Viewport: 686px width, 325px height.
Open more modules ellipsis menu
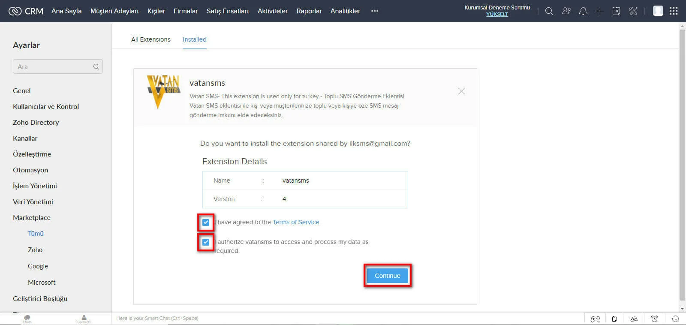coord(375,11)
